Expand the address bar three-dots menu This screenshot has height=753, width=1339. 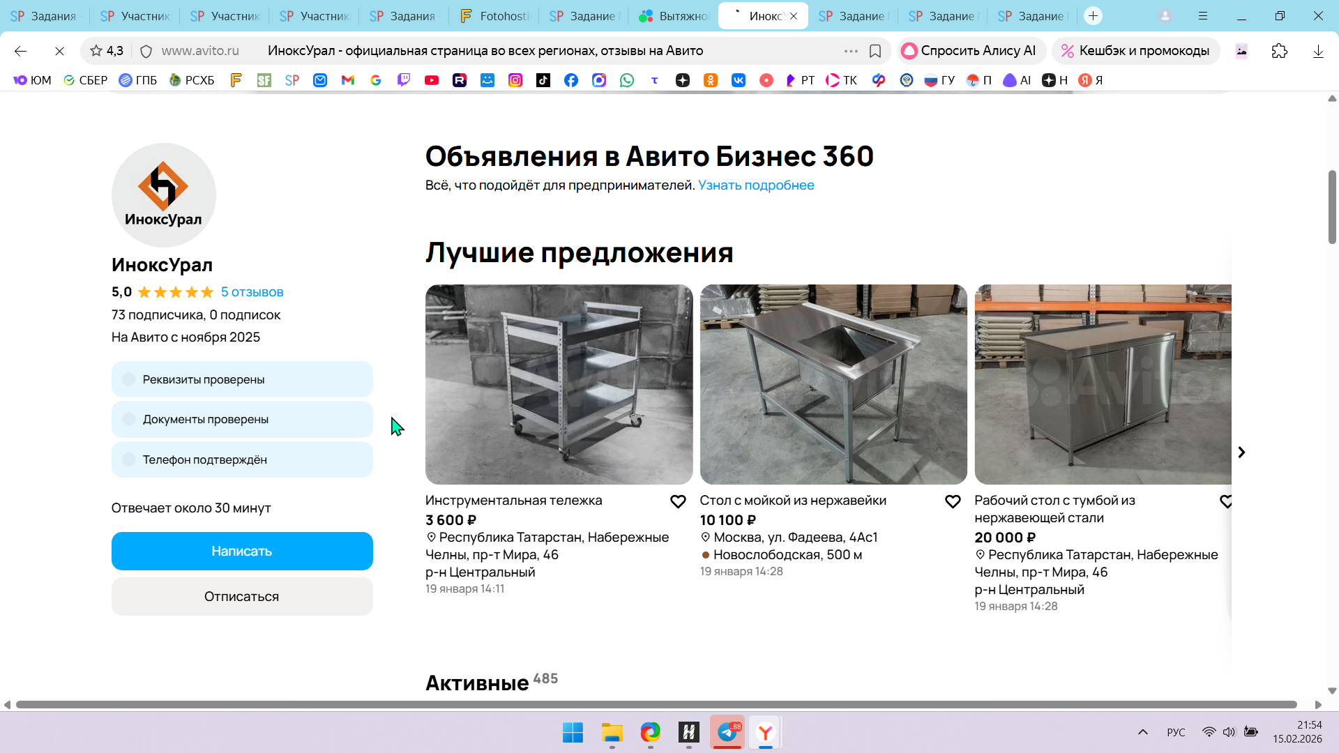(851, 51)
